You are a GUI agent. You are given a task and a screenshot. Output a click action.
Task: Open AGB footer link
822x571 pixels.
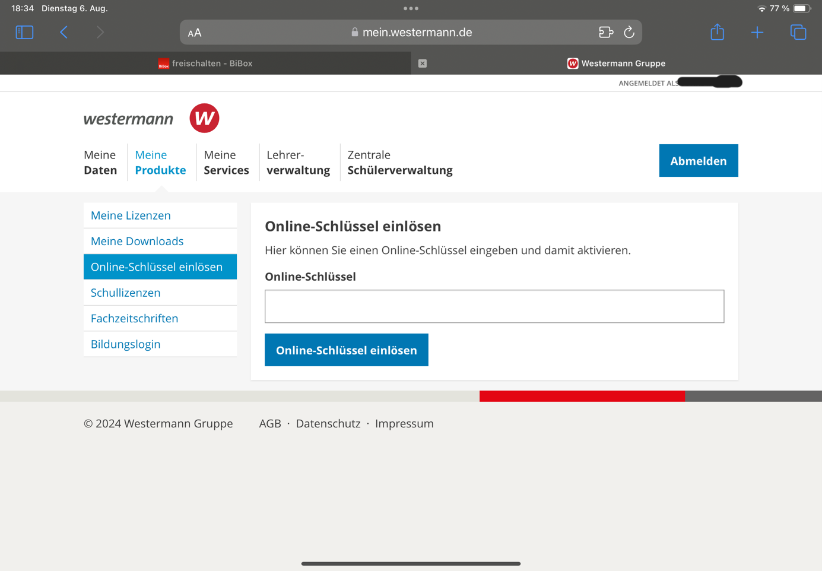[x=270, y=423]
